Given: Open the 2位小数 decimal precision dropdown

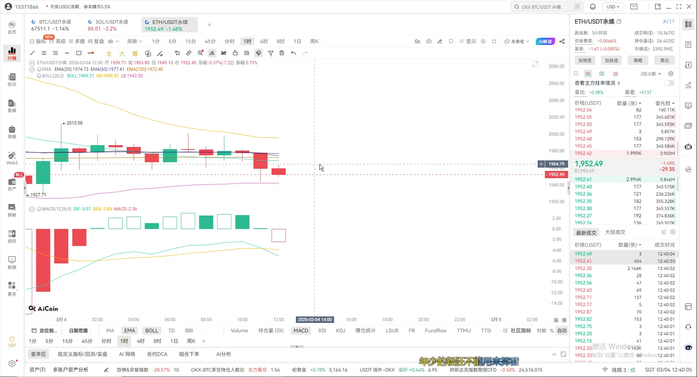Looking at the screenshot, I should [x=651, y=74].
